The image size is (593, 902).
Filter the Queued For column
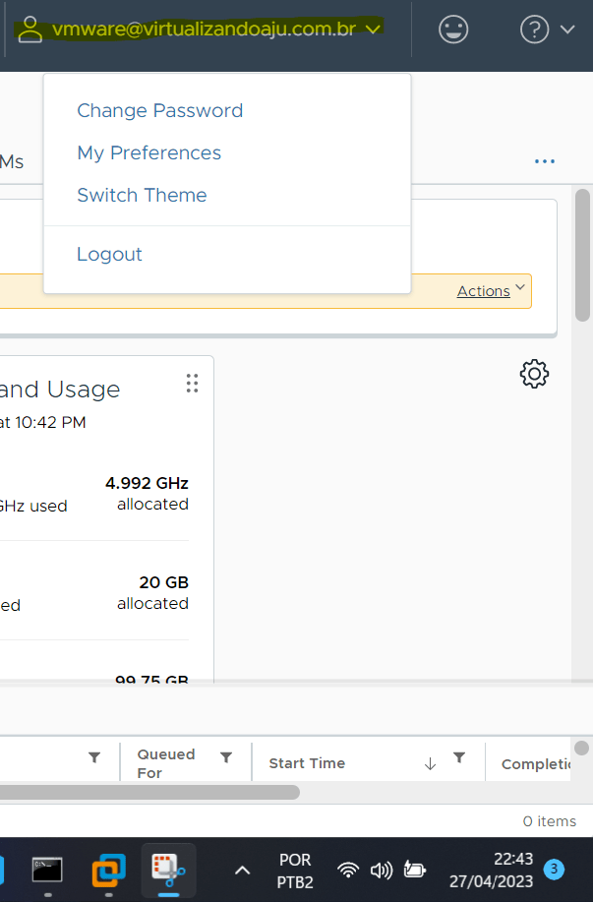point(226,757)
